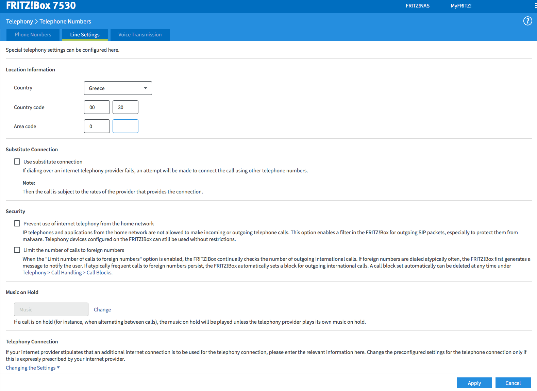
Task: Click the Security section heading
Action: pos(15,211)
